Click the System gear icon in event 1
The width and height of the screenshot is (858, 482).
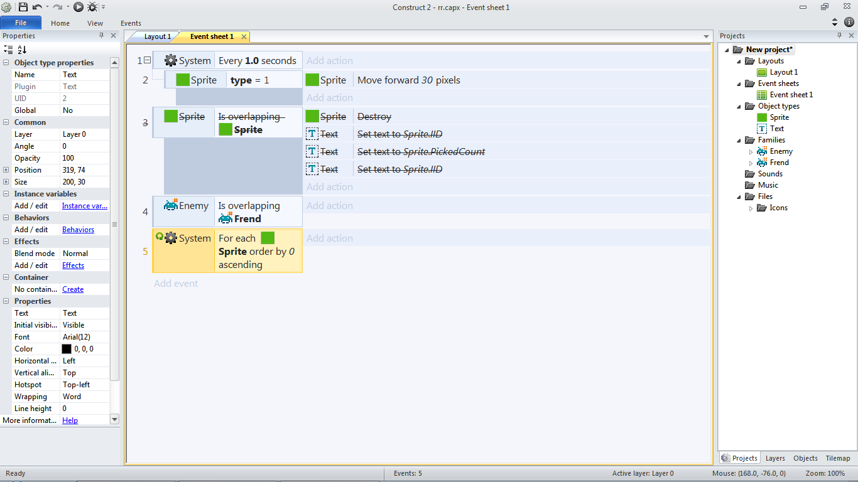point(171,61)
